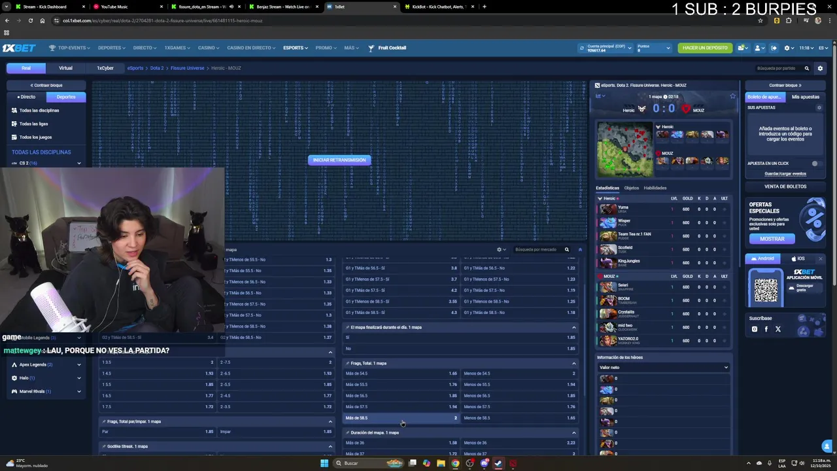The height and width of the screenshot is (471, 837).
Task: Open the header settings gear icon
Action: click(787, 48)
